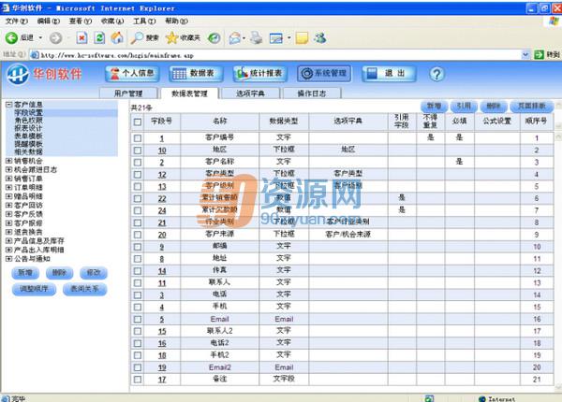Click the Mail envelope icon

pos(235,37)
